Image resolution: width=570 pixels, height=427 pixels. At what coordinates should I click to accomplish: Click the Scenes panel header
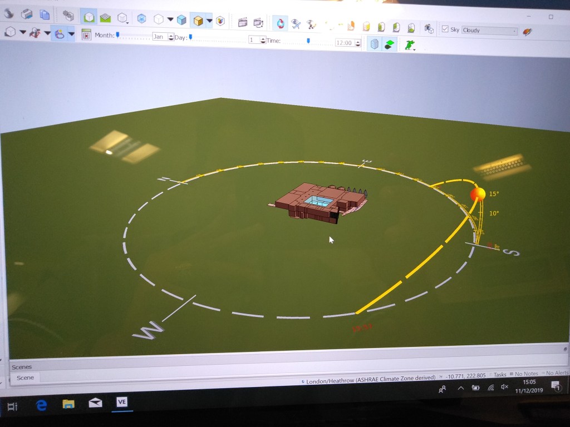pos(22,367)
